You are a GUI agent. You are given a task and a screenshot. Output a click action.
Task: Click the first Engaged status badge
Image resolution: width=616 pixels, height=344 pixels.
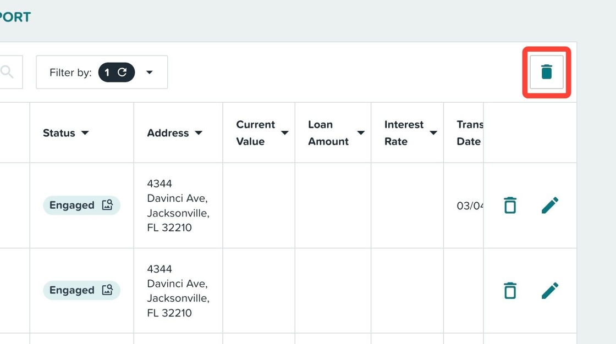[72, 205]
